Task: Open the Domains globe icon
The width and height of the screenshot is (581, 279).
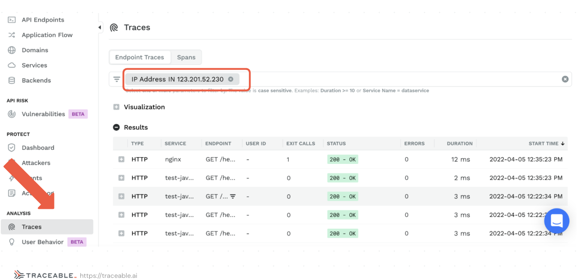Action: coord(12,50)
